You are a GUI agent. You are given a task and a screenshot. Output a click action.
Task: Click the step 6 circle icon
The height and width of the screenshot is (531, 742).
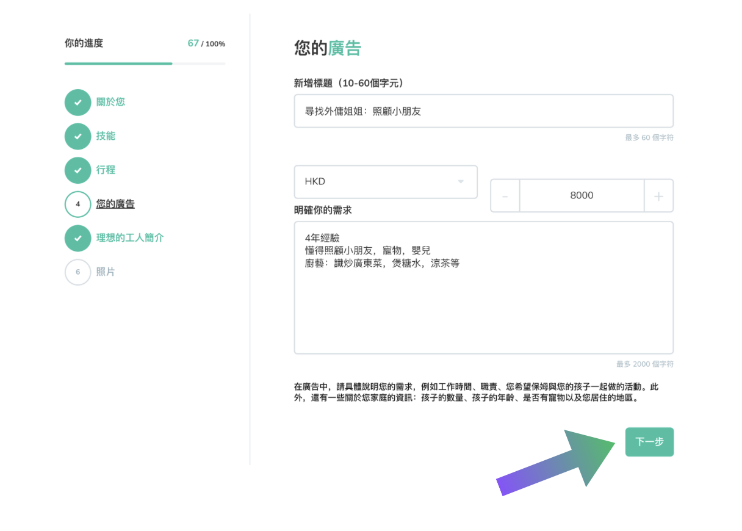(x=77, y=272)
